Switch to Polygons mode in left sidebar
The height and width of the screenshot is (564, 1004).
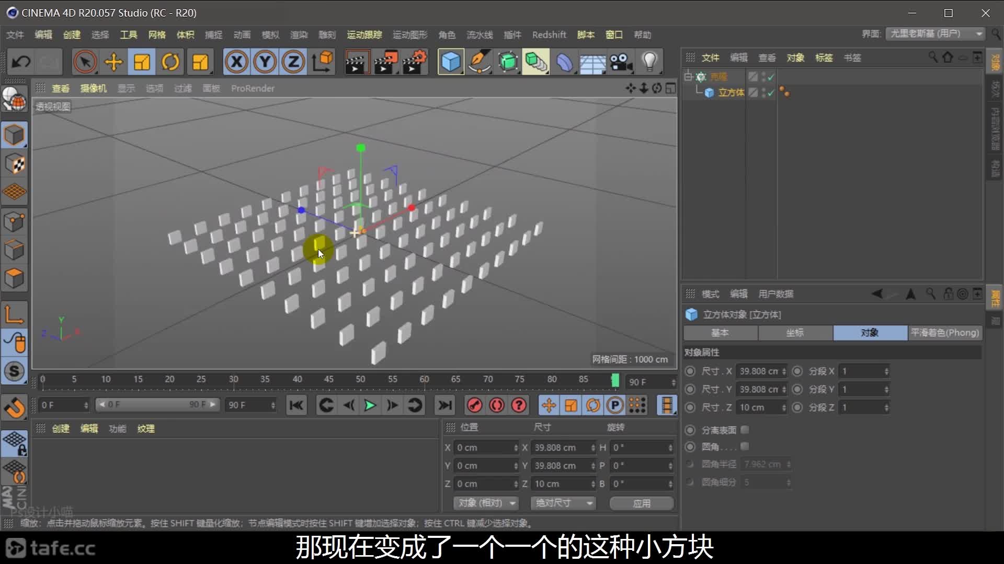pyautogui.click(x=14, y=278)
